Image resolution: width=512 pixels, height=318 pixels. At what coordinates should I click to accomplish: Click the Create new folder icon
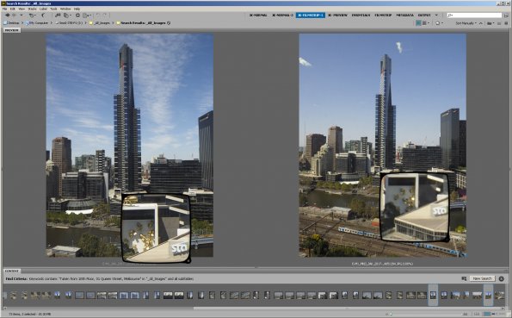point(499,23)
